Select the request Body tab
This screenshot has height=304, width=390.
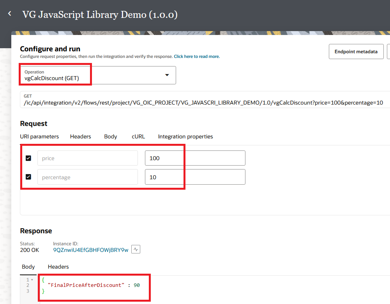111,136
